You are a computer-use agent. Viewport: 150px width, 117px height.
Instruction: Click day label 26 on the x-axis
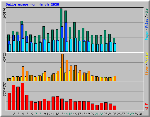[119, 114]
